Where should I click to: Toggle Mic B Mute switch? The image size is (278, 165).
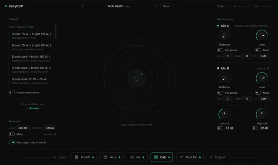click(x=258, y=92)
